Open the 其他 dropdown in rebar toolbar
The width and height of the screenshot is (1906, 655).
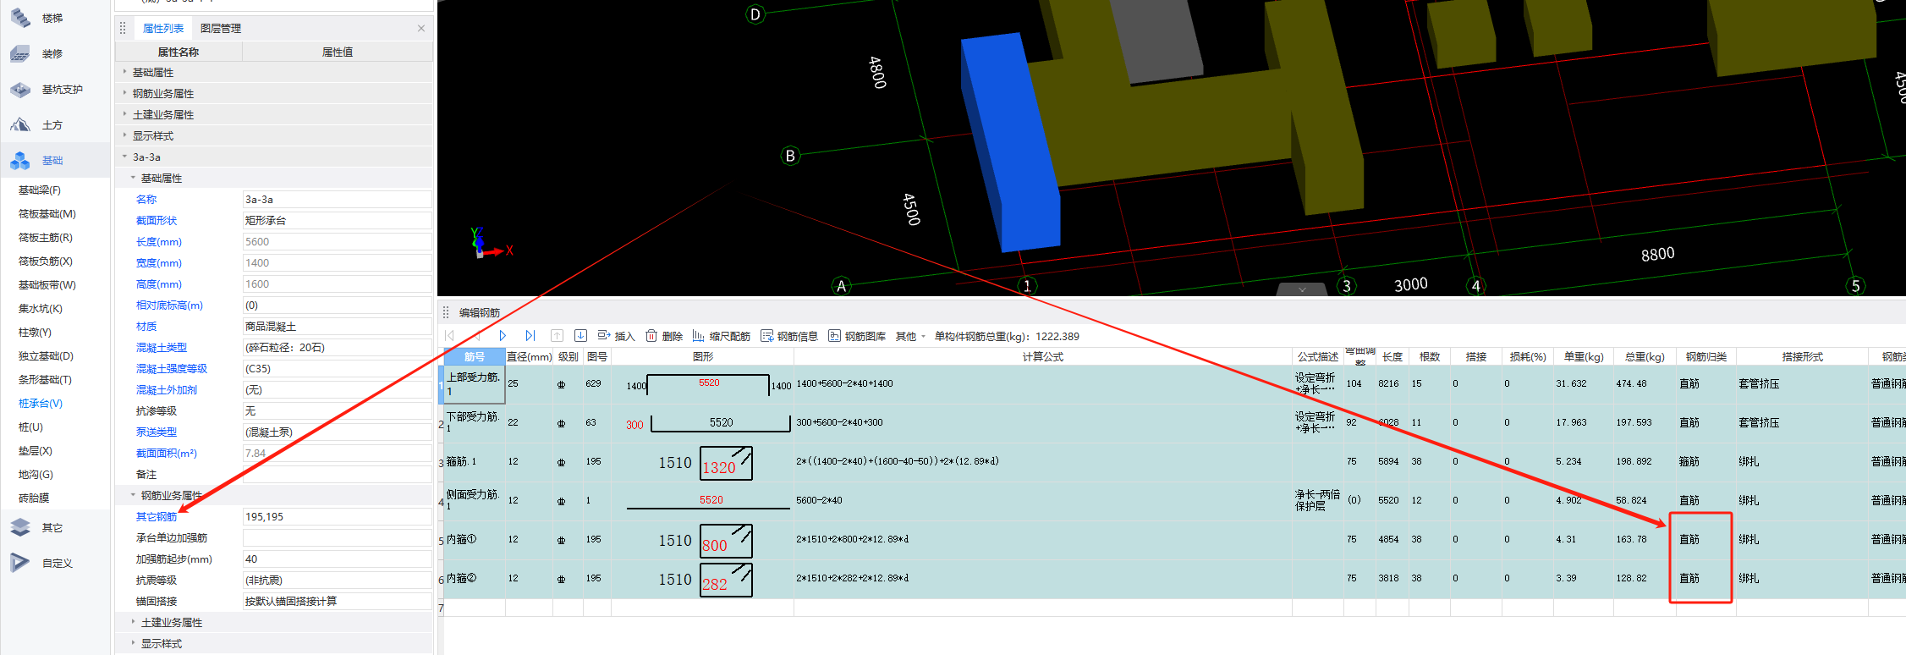tap(911, 336)
